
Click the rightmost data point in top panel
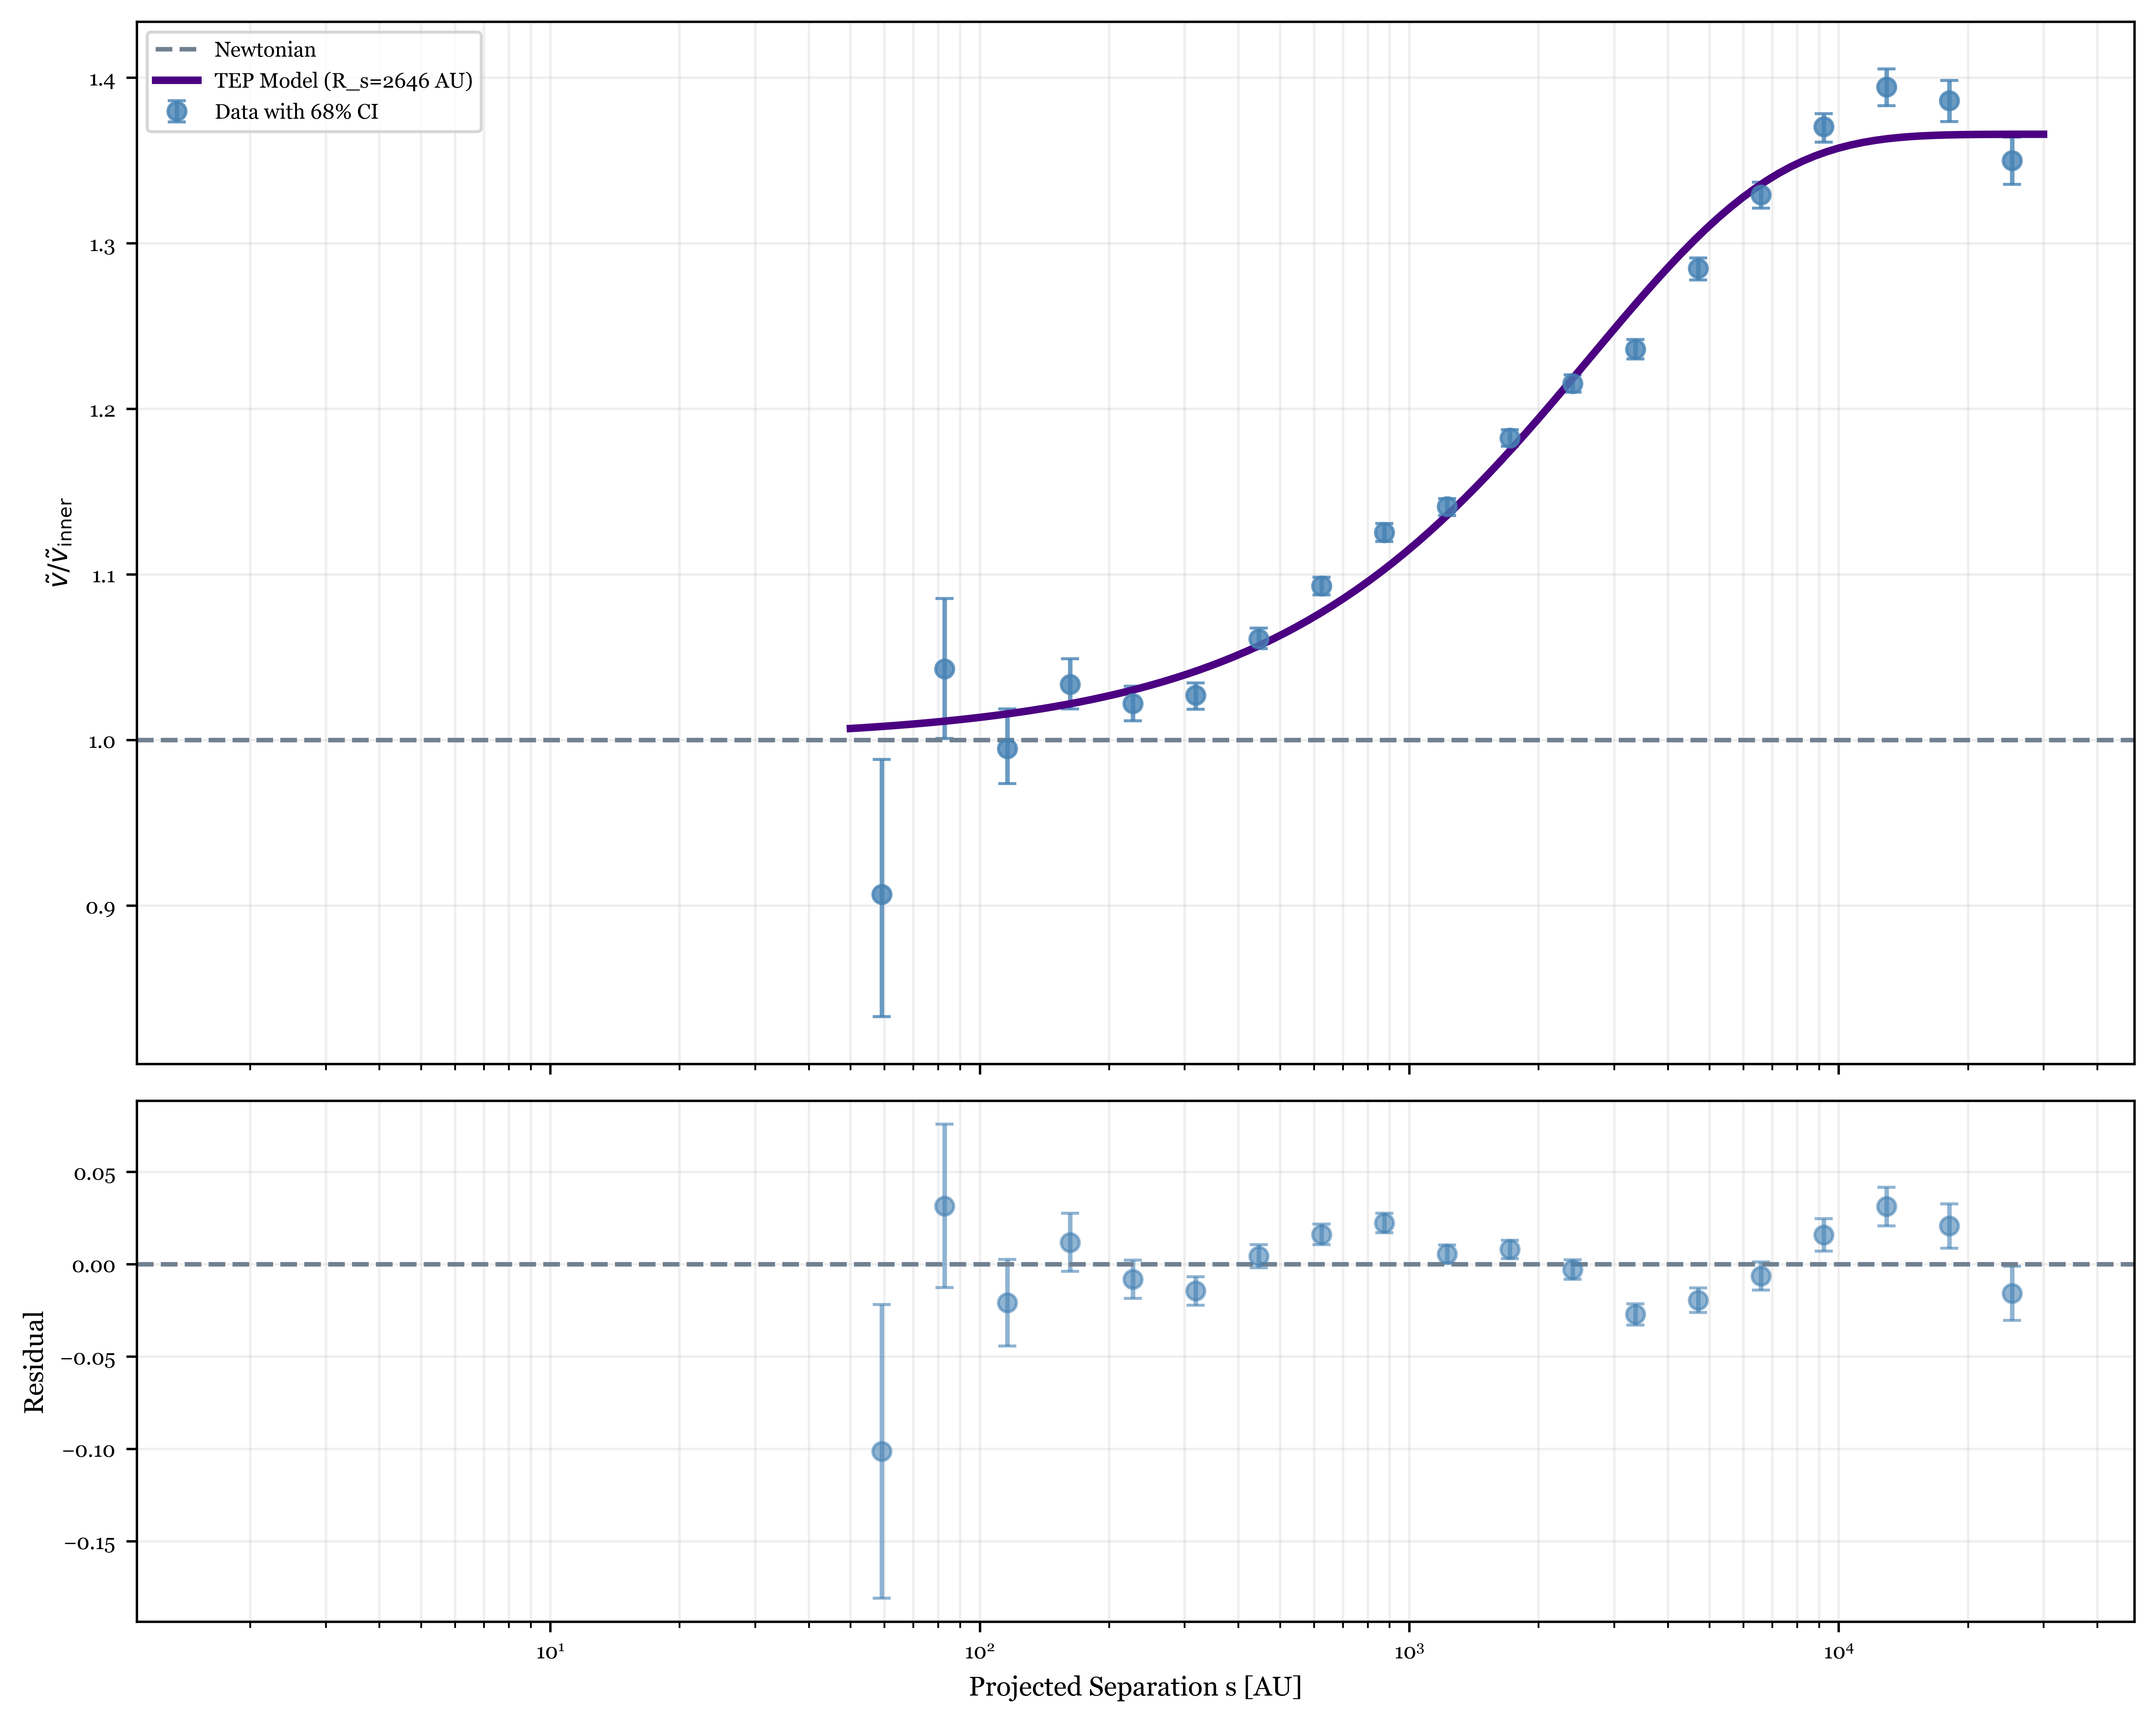(2012, 161)
